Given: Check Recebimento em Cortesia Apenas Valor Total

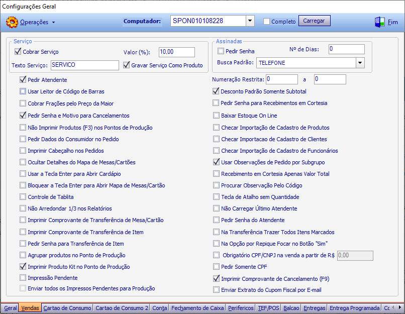Looking at the screenshot, I should click(x=216, y=174).
